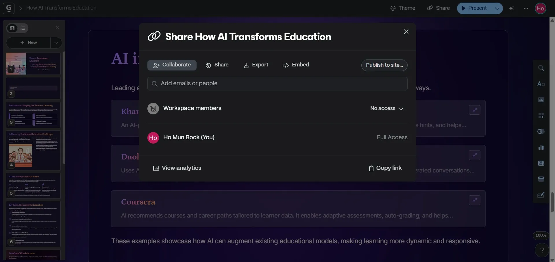Click the search icon in right sidebar
This screenshot has width=555, height=262.
coord(541,68)
